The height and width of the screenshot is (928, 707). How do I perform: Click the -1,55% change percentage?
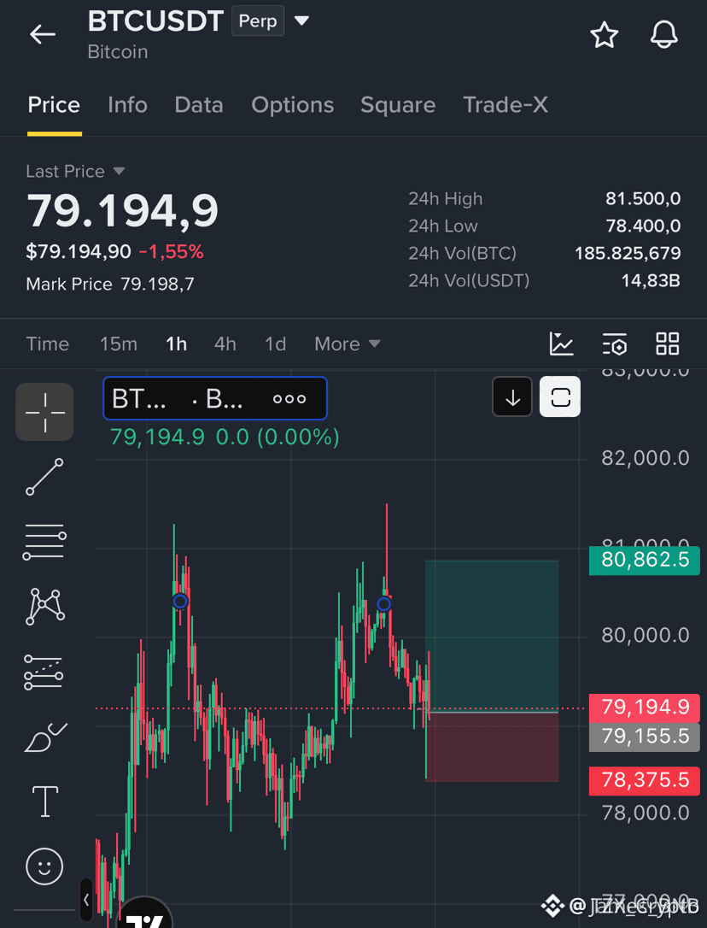pos(172,253)
